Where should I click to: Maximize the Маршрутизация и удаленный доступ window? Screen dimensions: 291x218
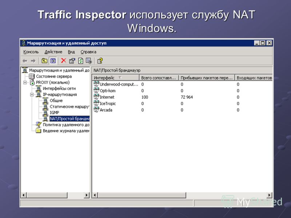263,43
